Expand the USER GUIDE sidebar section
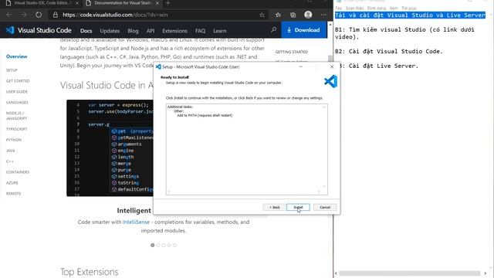494x278 pixels. coord(17,92)
